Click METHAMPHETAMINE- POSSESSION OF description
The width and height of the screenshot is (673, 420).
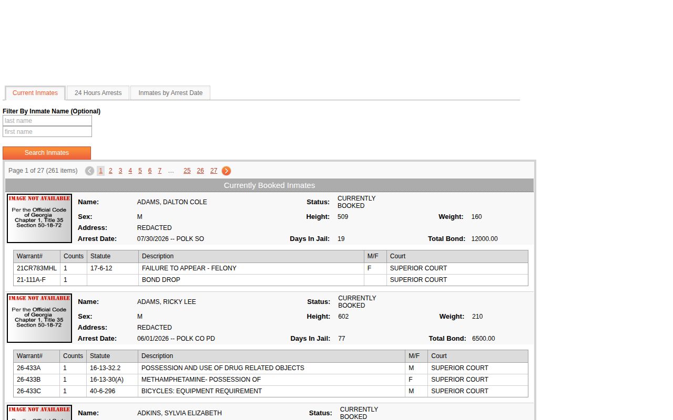(x=201, y=380)
